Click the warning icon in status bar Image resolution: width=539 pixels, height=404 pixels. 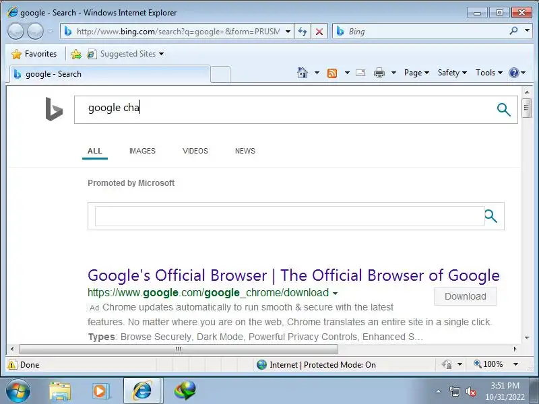coord(12,364)
